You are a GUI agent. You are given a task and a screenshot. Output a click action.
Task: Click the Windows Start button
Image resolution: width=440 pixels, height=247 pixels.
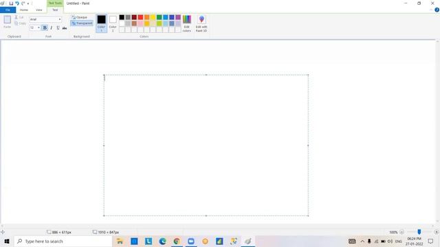[x=7, y=241]
